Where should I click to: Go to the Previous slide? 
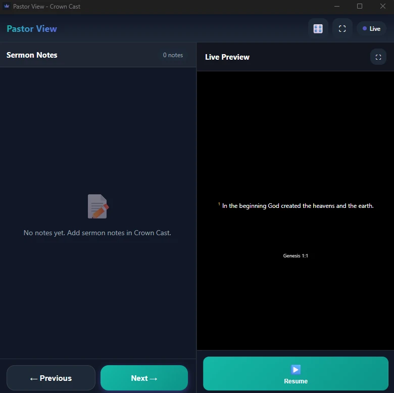pyautogui.click(x=51, y=378)
